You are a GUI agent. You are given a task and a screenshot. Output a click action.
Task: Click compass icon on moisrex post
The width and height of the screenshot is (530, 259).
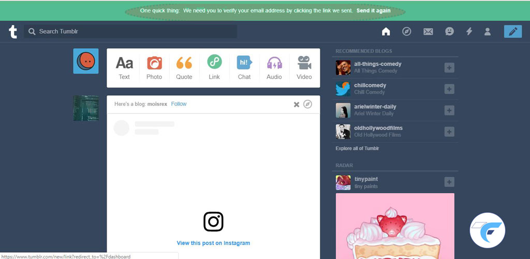tap(307, 104)
